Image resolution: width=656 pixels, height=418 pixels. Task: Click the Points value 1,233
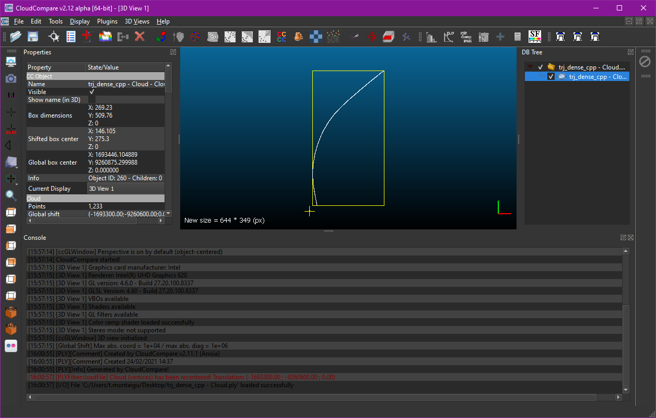(96, 206)
